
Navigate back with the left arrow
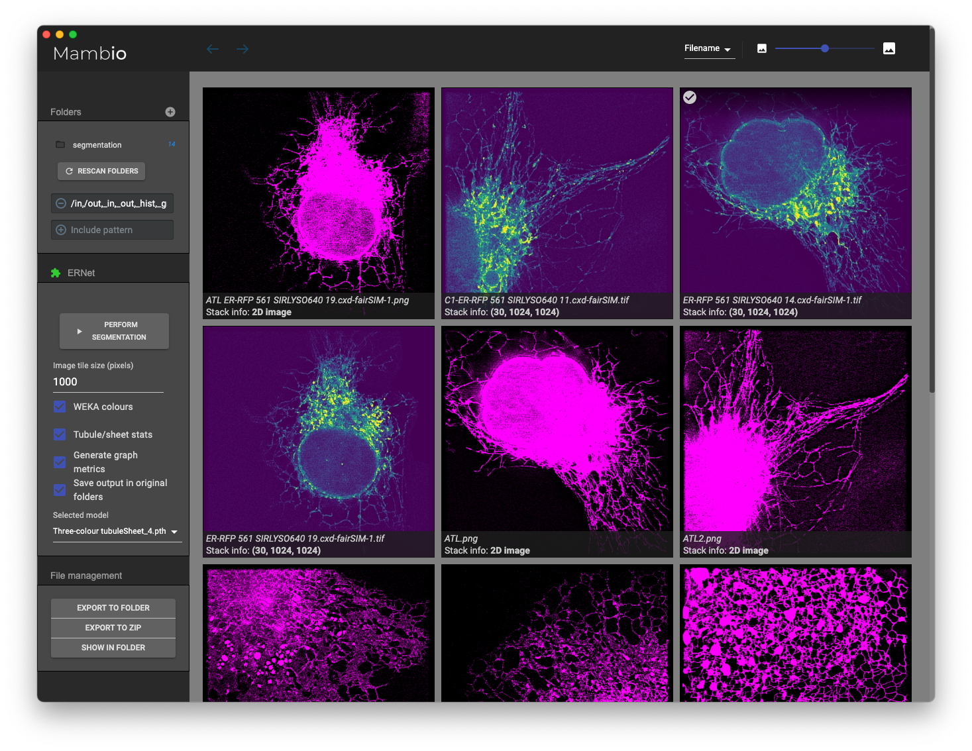point(213,49)
